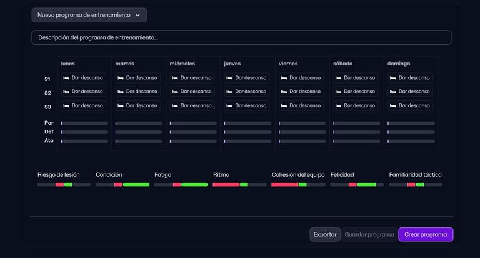Screen dimensions: 480x258
Task: Click bed icon in lunes S2 cell
Action: tap(66, 92)
